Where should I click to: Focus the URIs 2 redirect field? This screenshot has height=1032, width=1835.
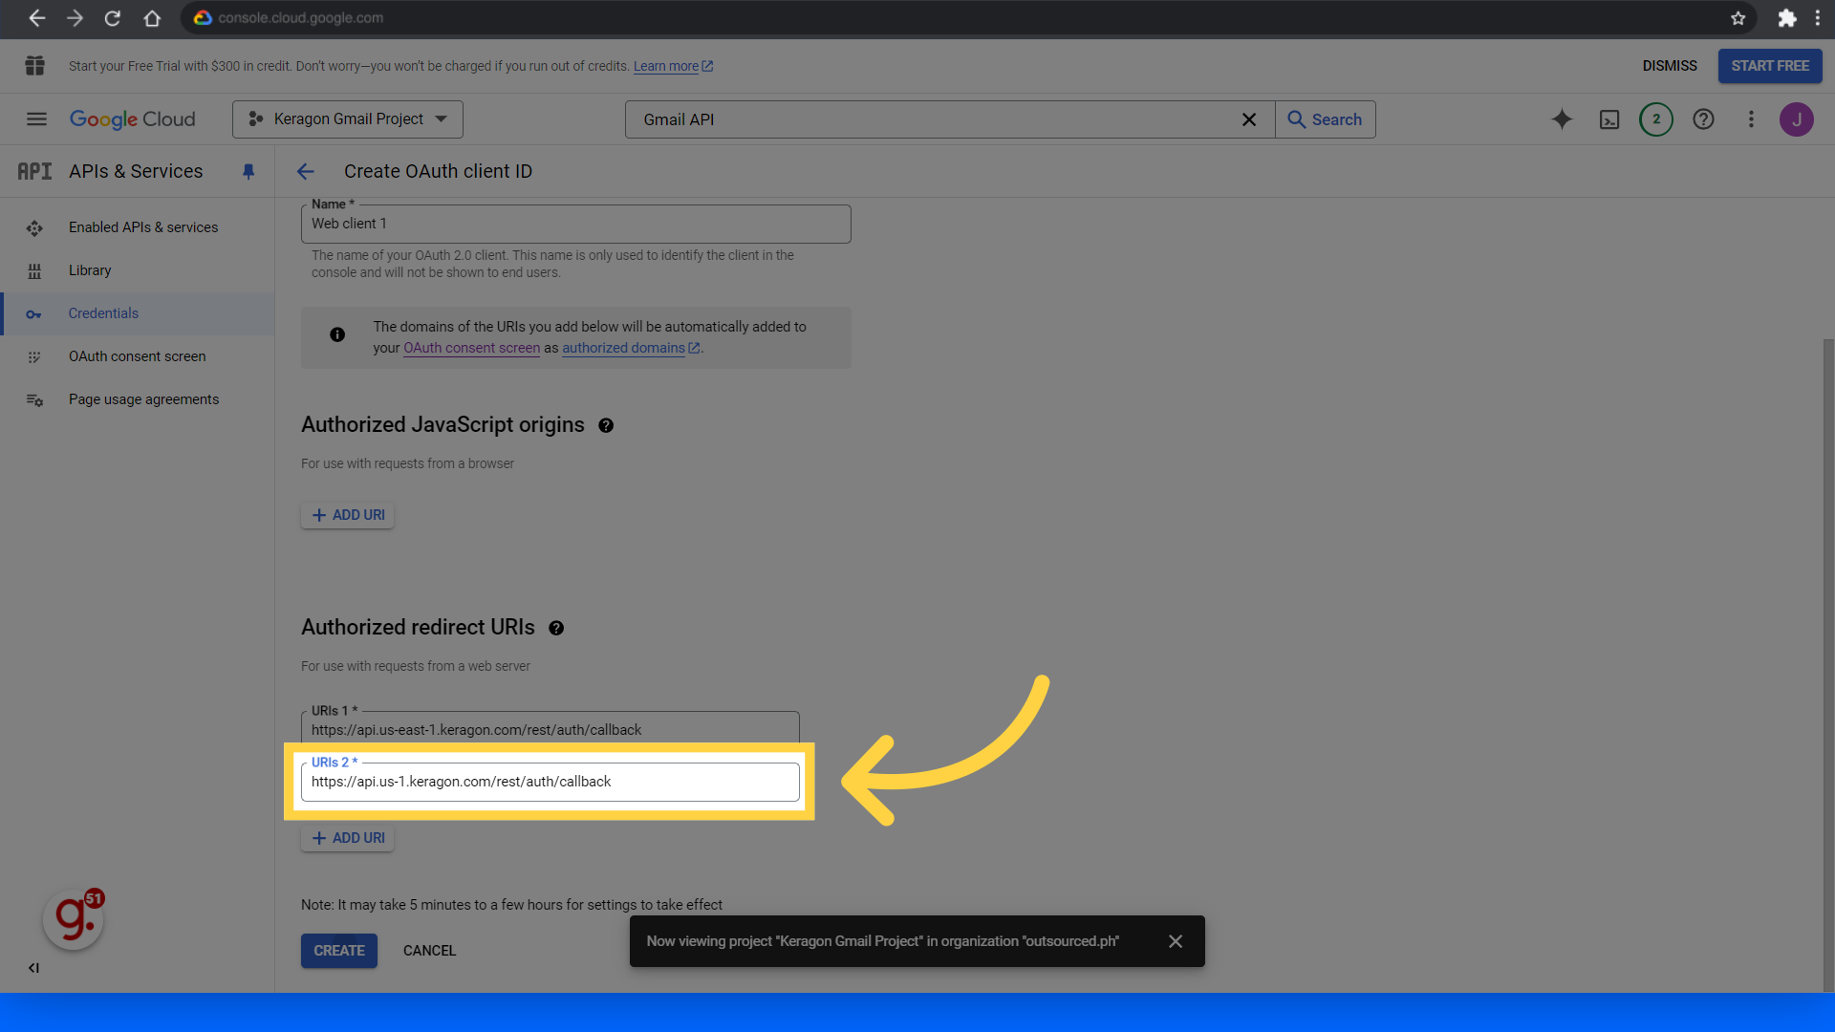tap(550, 782)
